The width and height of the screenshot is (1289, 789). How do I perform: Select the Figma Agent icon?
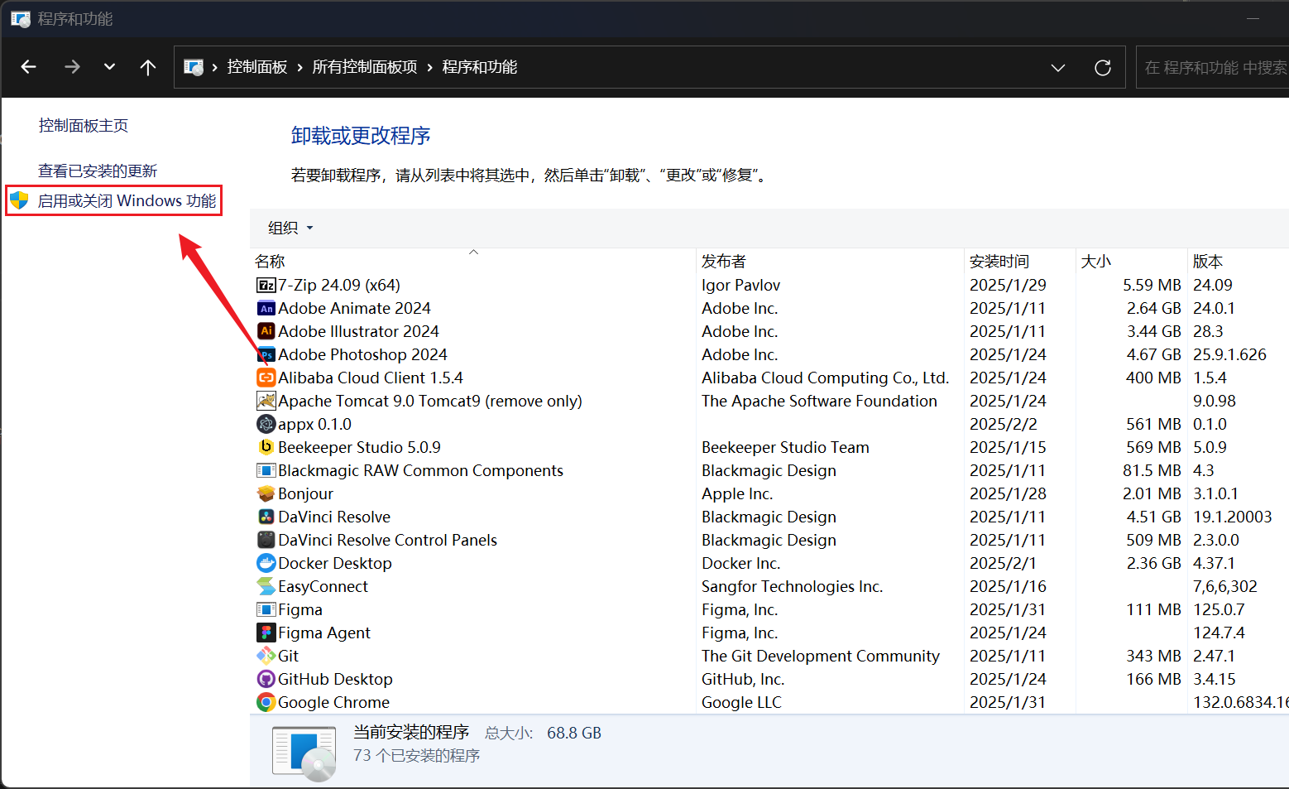266,633
